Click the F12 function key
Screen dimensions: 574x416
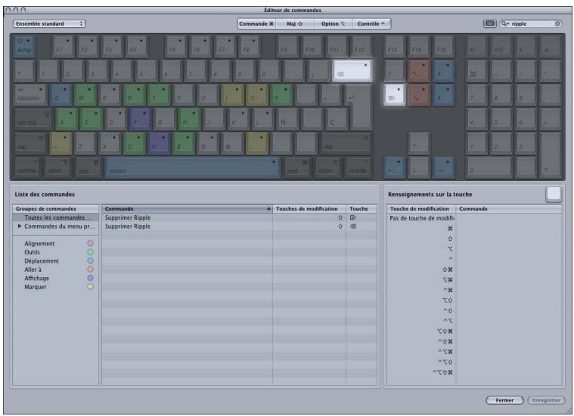[x=361, y=47]
